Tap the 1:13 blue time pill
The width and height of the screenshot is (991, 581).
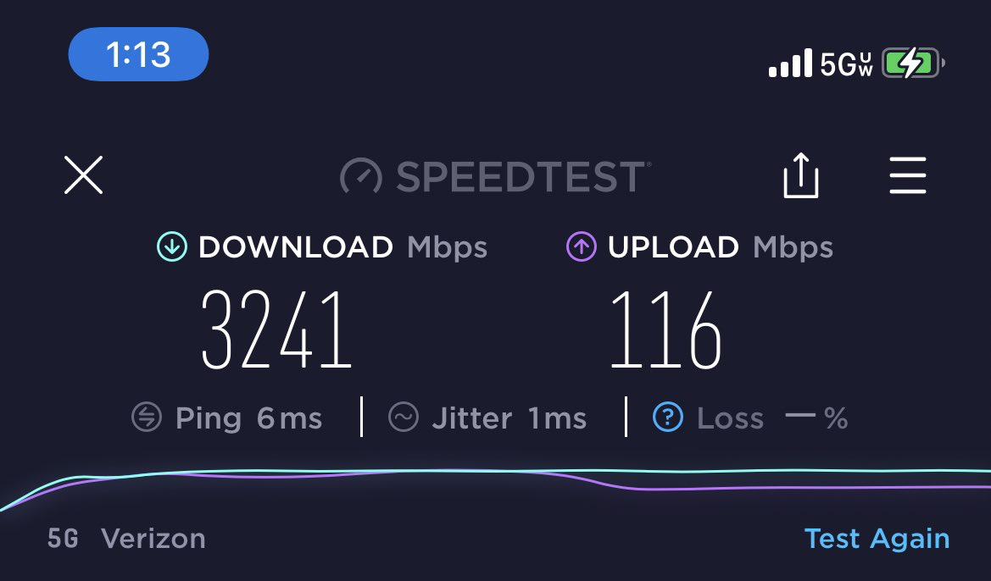(138, 54)
